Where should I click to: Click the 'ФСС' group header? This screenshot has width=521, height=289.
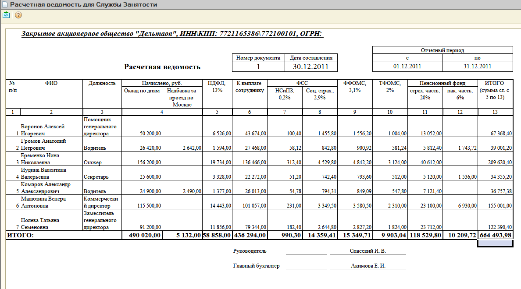point(302,83)
